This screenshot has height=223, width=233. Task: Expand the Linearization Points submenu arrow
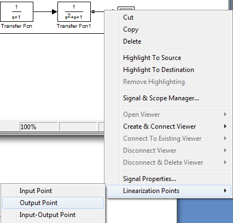225,191
